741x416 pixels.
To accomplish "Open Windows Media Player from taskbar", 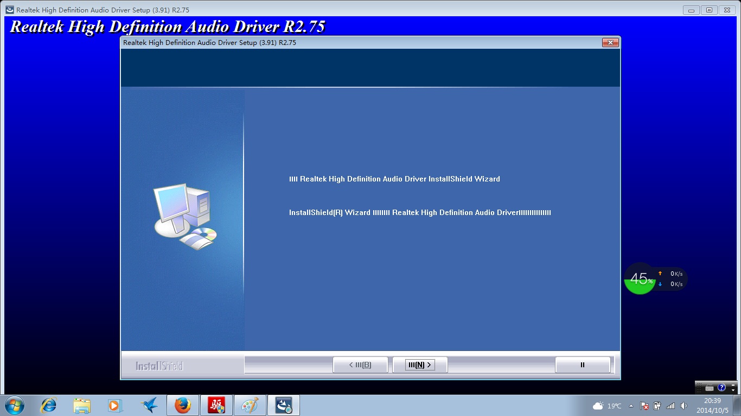I will [x=115, y=405].
